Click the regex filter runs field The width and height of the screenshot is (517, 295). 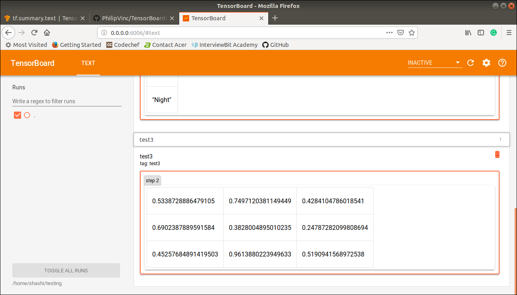coord(67,101)
